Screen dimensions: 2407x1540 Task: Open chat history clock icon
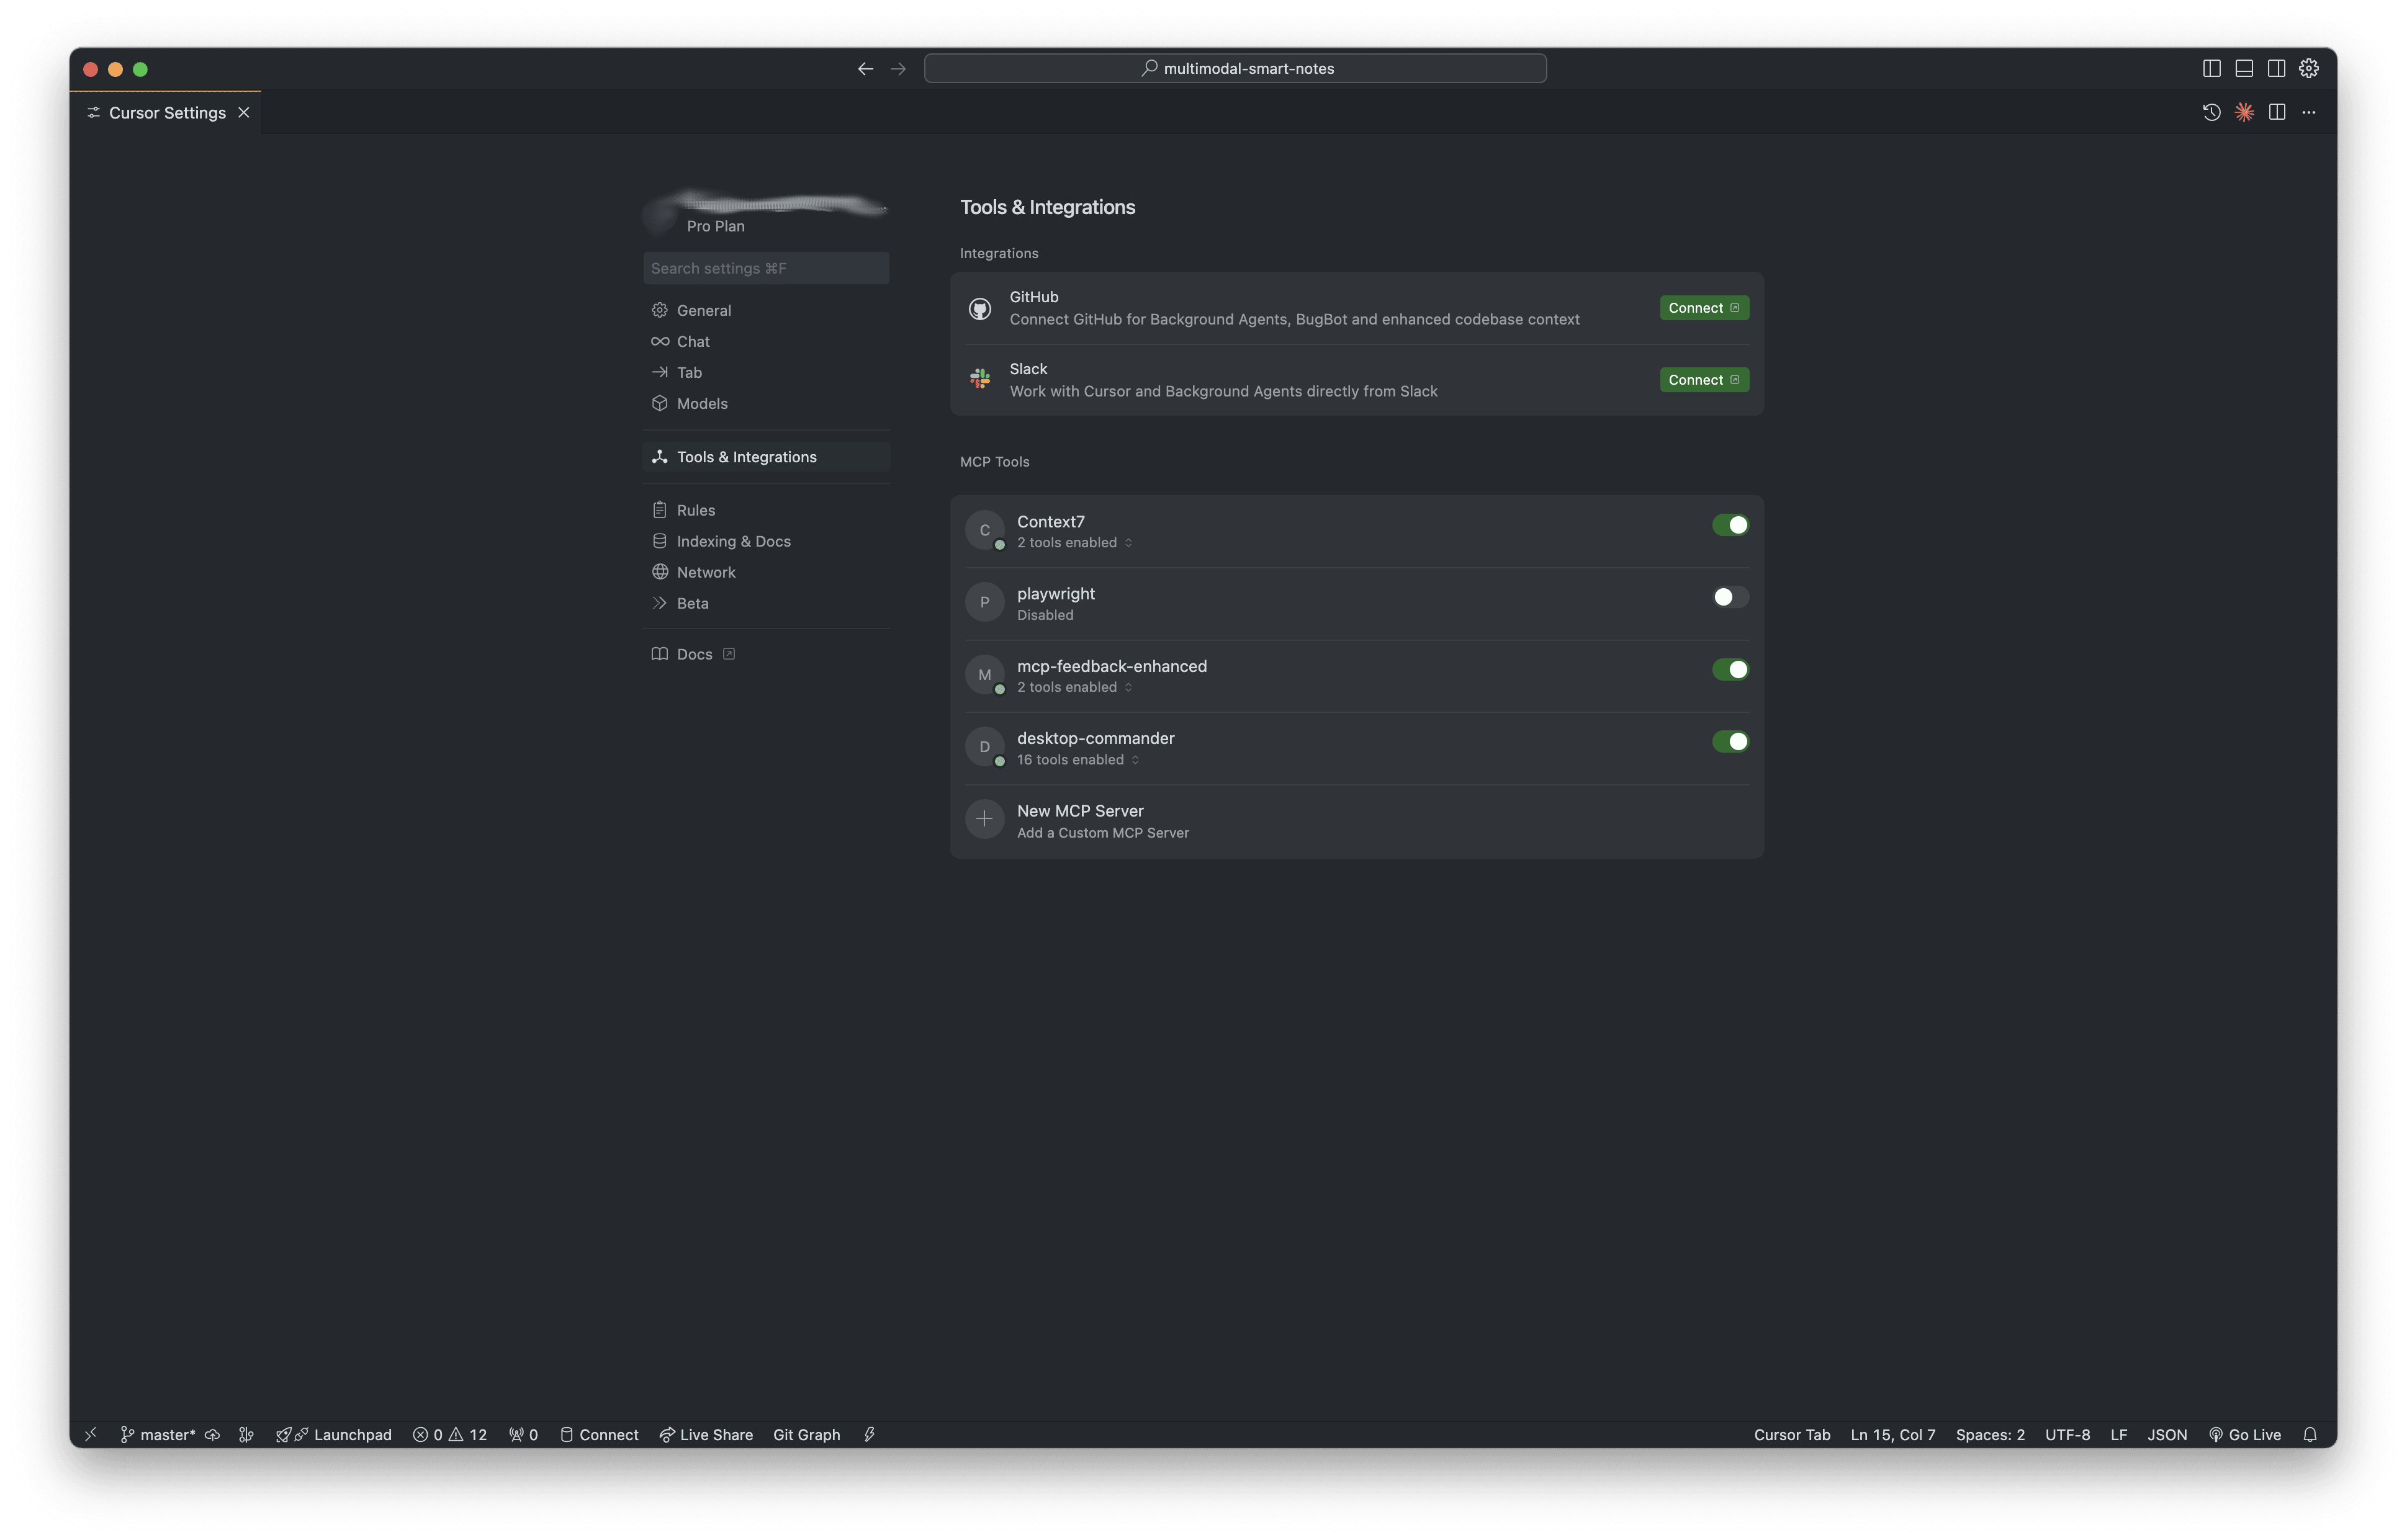click(2212, 112)
